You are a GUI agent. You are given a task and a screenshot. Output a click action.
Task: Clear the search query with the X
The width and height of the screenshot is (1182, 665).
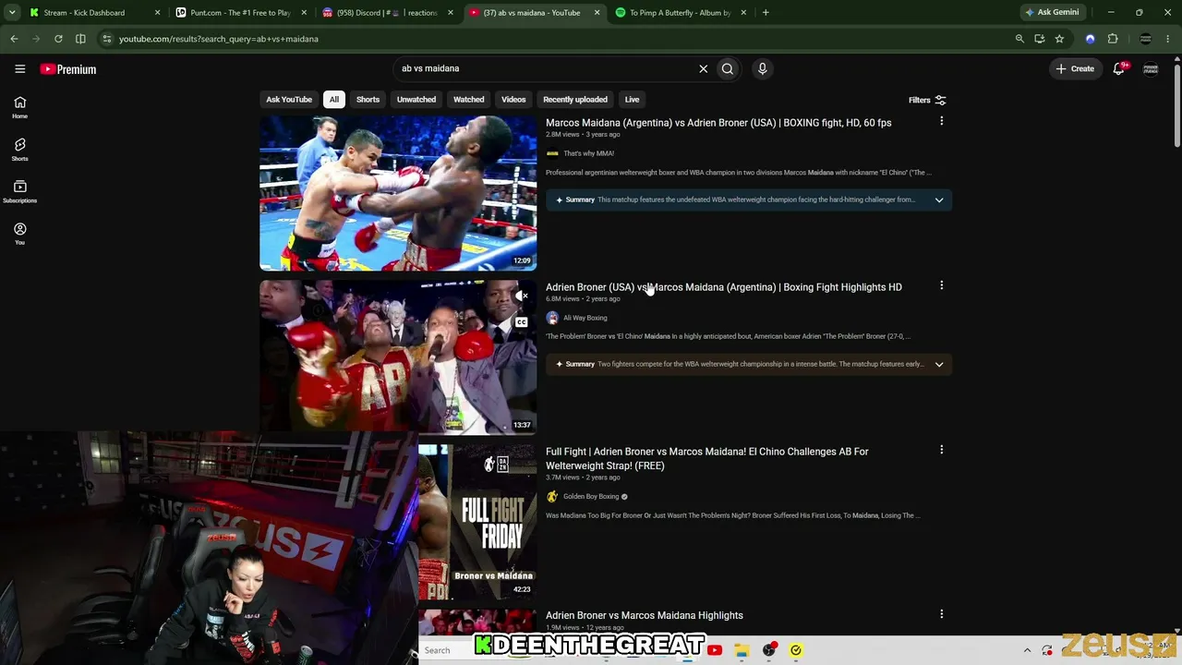(x=704, y=68)
